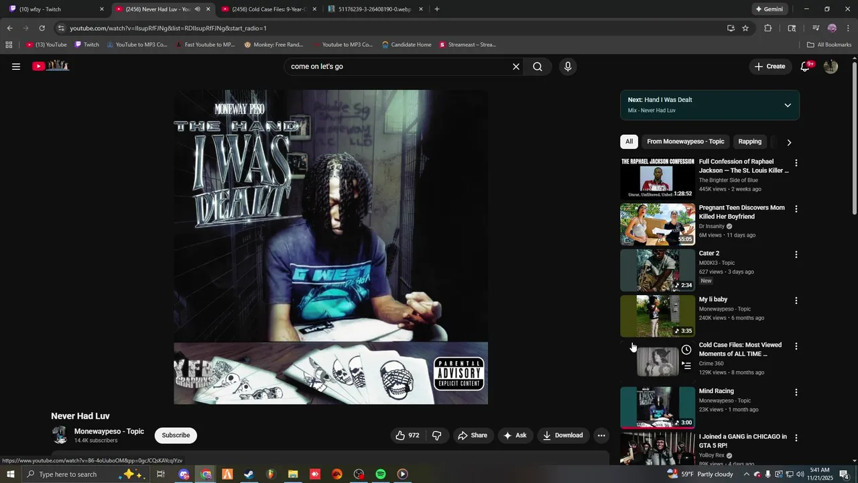
Task: Click the Create button
Action: click(x=770, y=66)
